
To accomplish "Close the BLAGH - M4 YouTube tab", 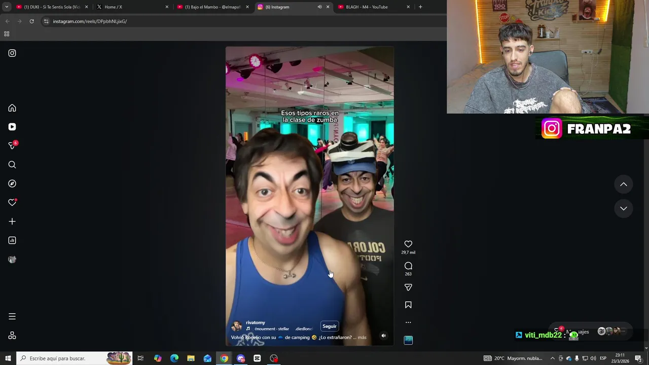I will pos(408,7).
